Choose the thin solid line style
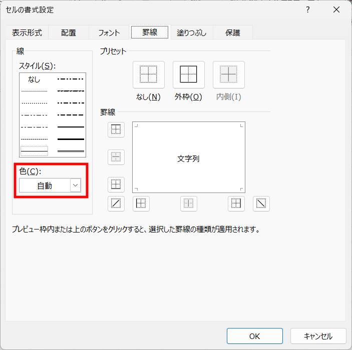Image resolution: width=352 pixels, height=350 pixels. [34, 151]
